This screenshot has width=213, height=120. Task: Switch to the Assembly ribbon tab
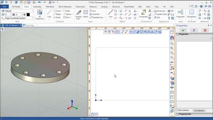tap(37, 7)
